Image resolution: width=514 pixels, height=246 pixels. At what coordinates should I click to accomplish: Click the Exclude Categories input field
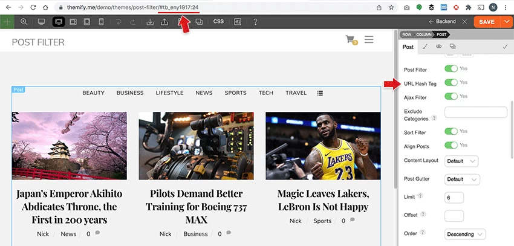point(476,112)
